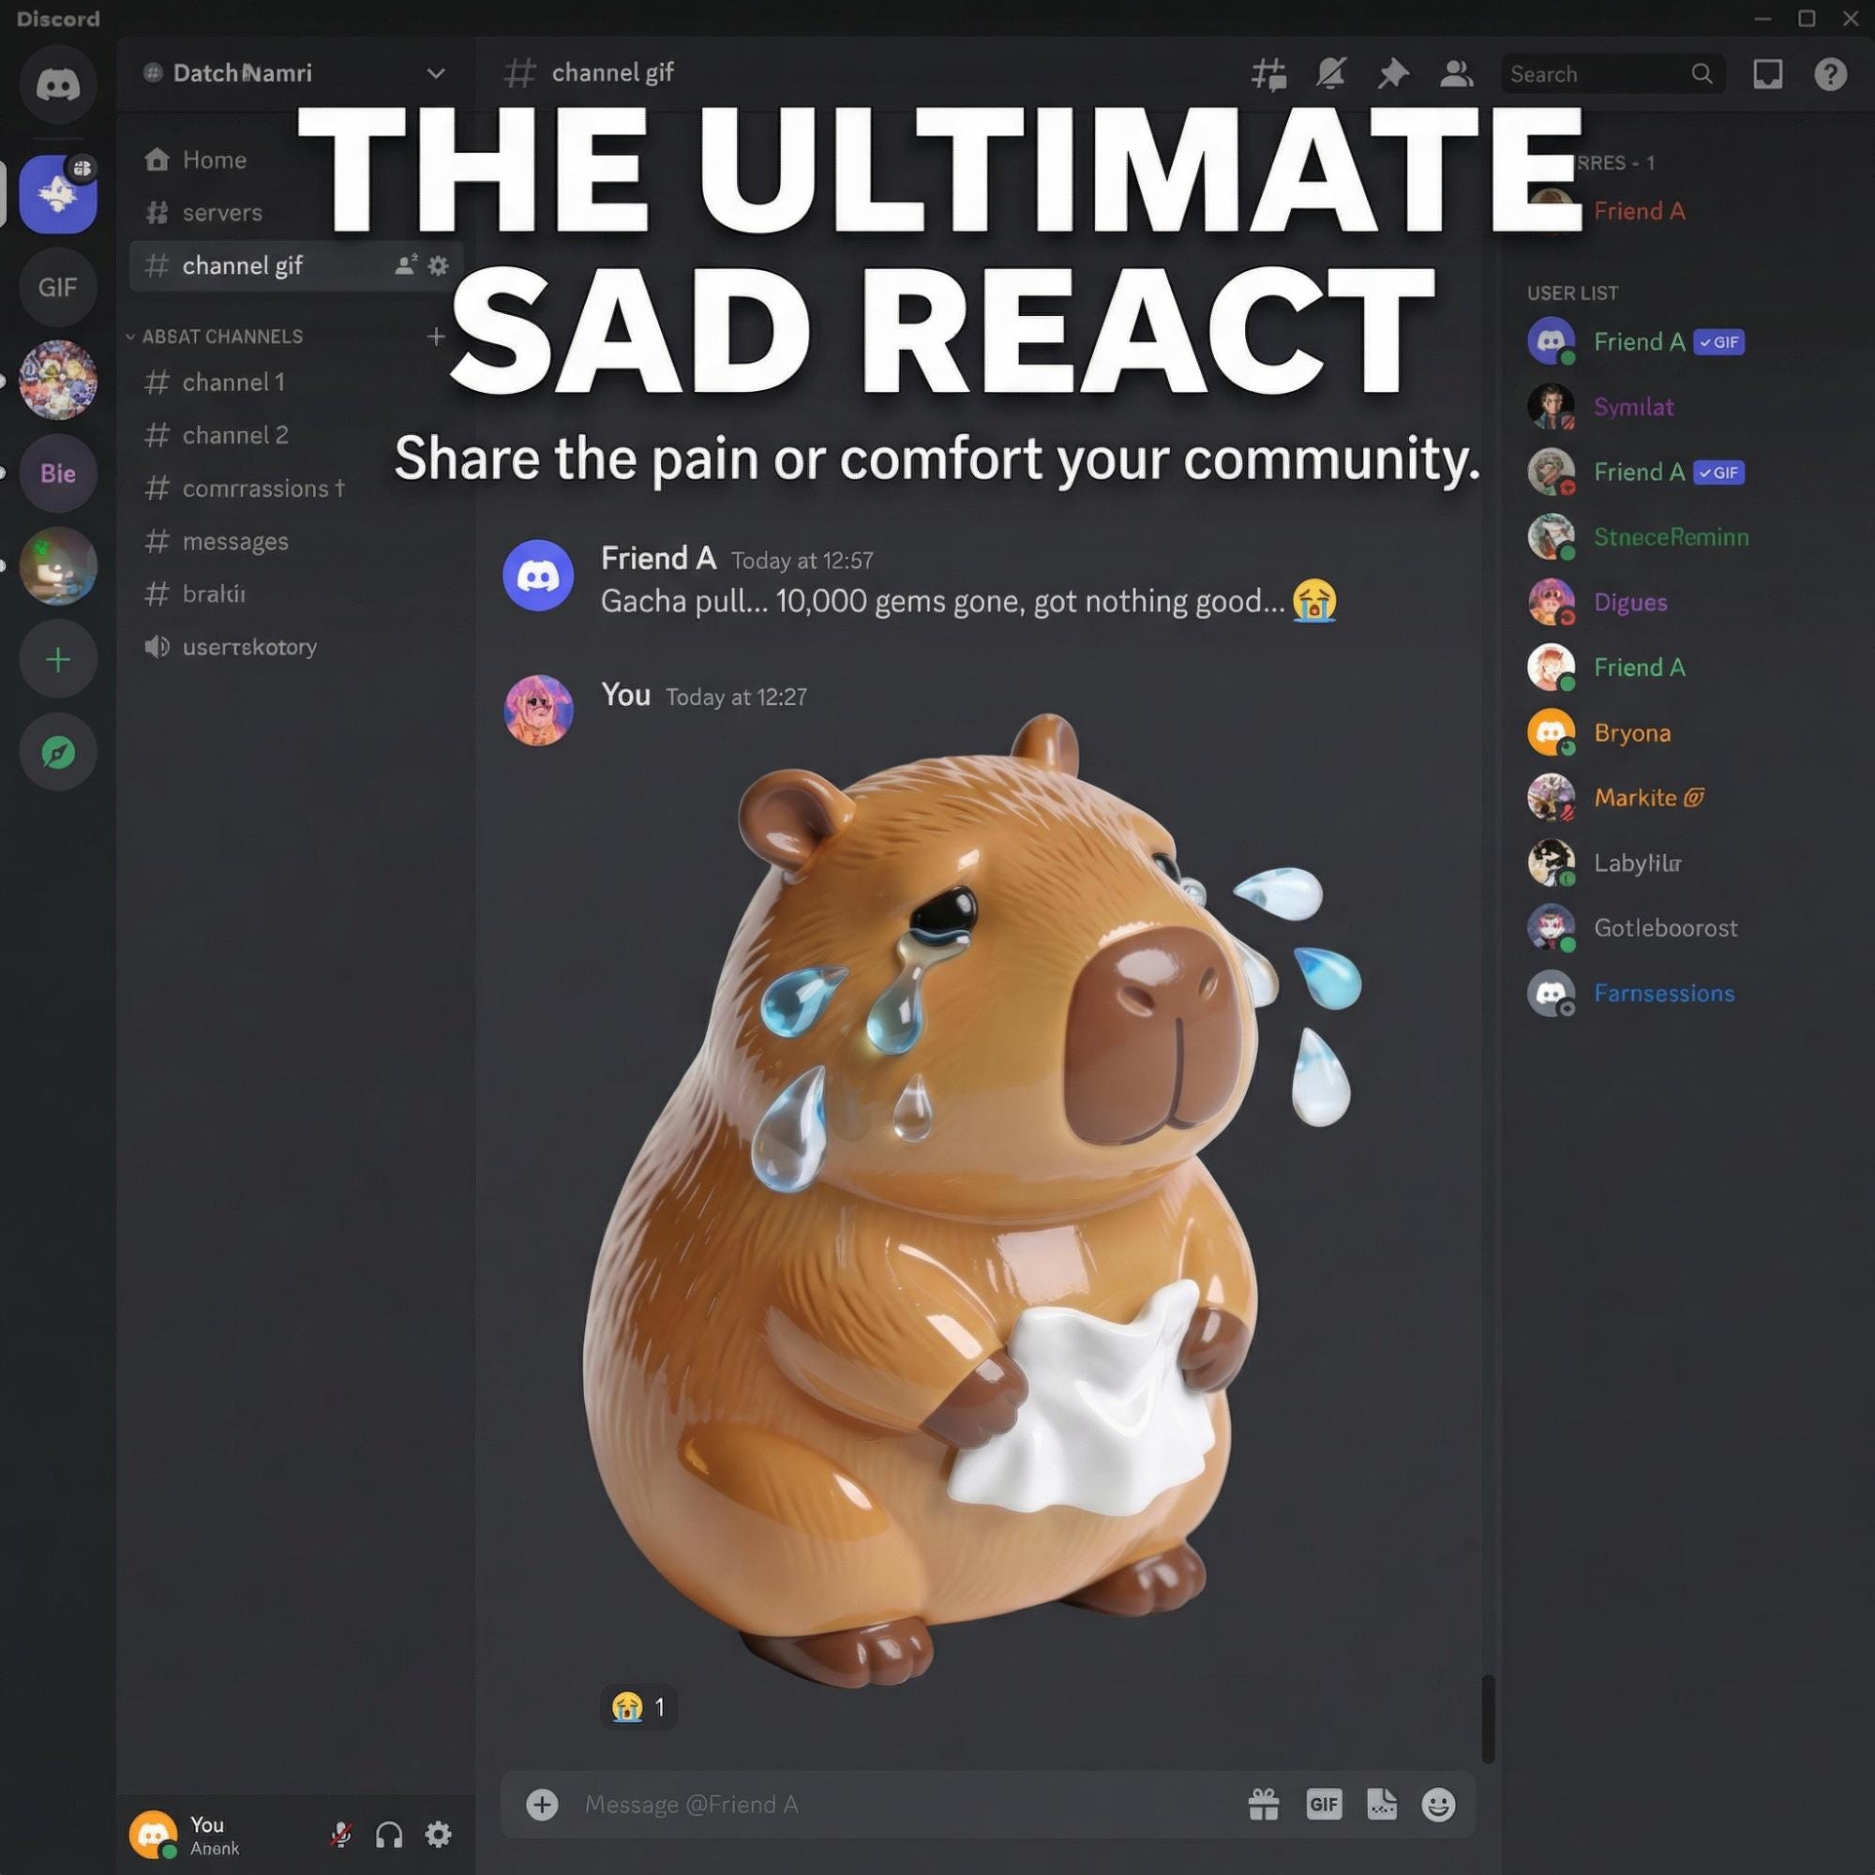Open emoji picker smiley icon
This screenshot has height=1875, width=1875.
coord(1438,1805)
